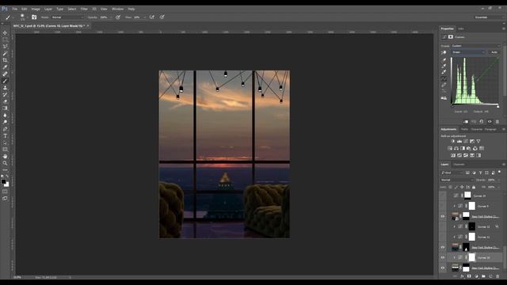Select the Pen tool
The image size is (507, 285).
[5, 129]
